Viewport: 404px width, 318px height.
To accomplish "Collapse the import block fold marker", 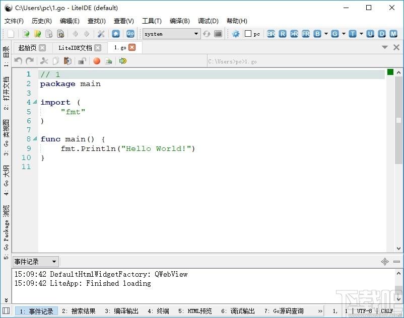I will (35, 102).
